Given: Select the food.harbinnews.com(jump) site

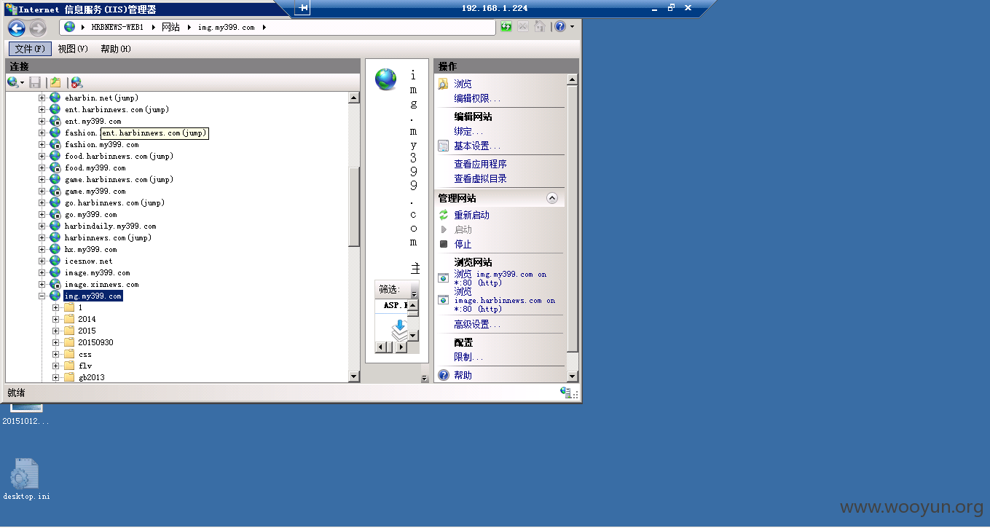Looking at the screenshot, I should coord(119,156).
